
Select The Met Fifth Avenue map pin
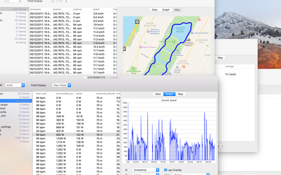[x=178, y=51]
